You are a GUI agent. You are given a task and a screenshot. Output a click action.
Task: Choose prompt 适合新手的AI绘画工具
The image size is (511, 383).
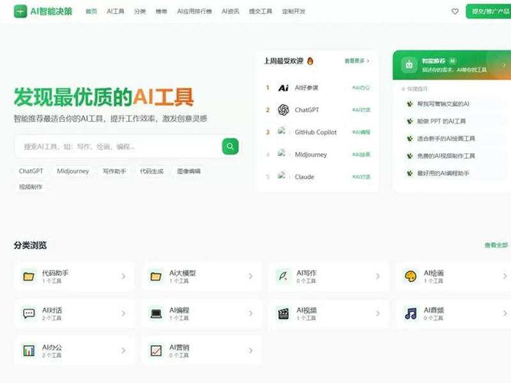[x=446, y=139]
